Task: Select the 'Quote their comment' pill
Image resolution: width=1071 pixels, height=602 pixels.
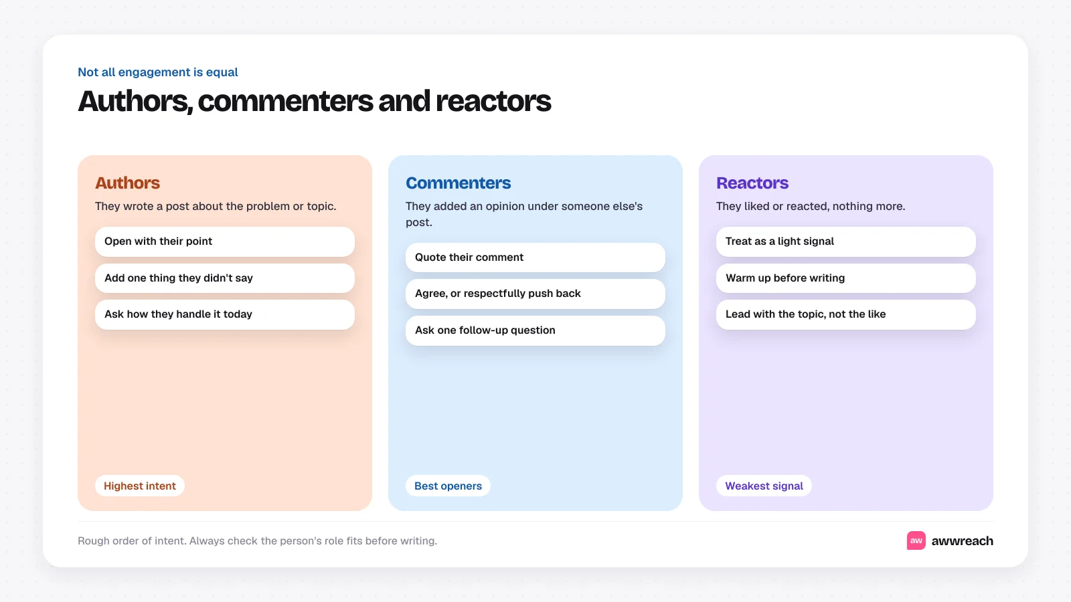Action: tap(535, 258)
